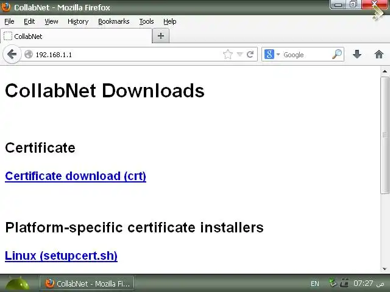390x292 pixels.
Task: Click the EN language indicator
Action: coord(314,283)
